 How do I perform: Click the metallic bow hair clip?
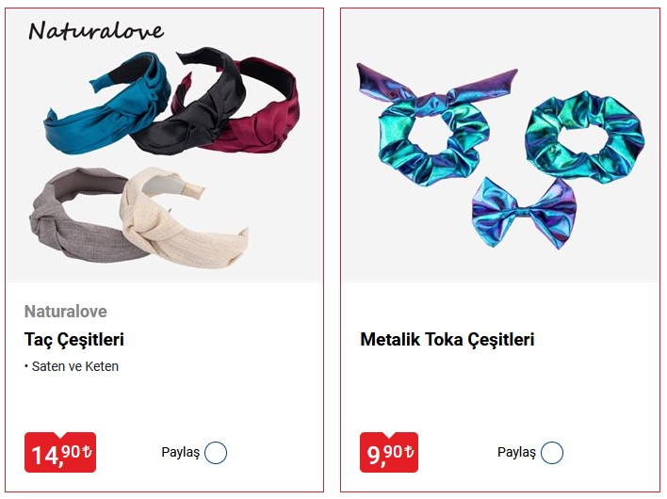pos(524,214)
